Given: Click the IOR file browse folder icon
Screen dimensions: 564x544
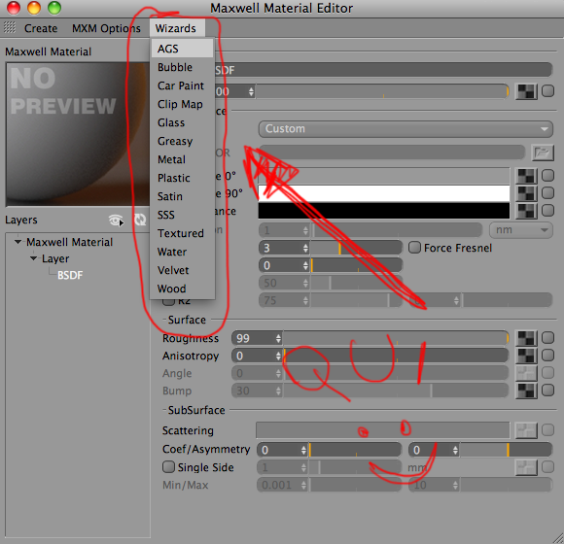Looking at the screenshot, I should (543, 153).
